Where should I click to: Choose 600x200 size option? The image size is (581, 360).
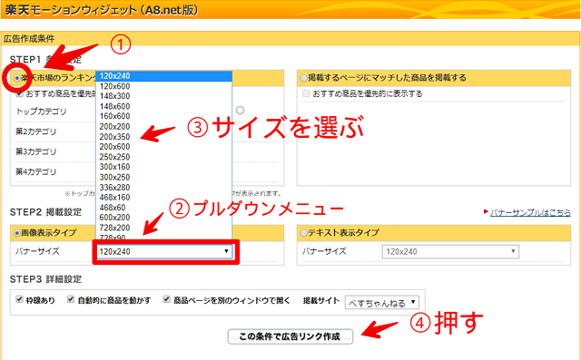click(x=163, y=218)
